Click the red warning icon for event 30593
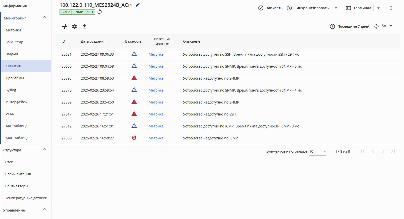The height and width of the screenshot is (219, 404). tap(134, 78)
